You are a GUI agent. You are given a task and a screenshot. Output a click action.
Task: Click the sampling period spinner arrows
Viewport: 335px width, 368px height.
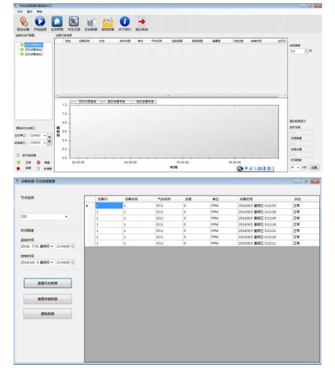(307, 51)
